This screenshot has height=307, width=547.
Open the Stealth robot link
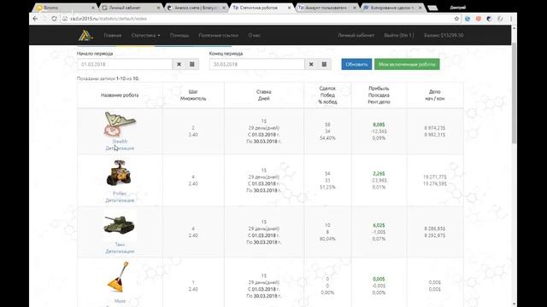click(x=120, y=142)
